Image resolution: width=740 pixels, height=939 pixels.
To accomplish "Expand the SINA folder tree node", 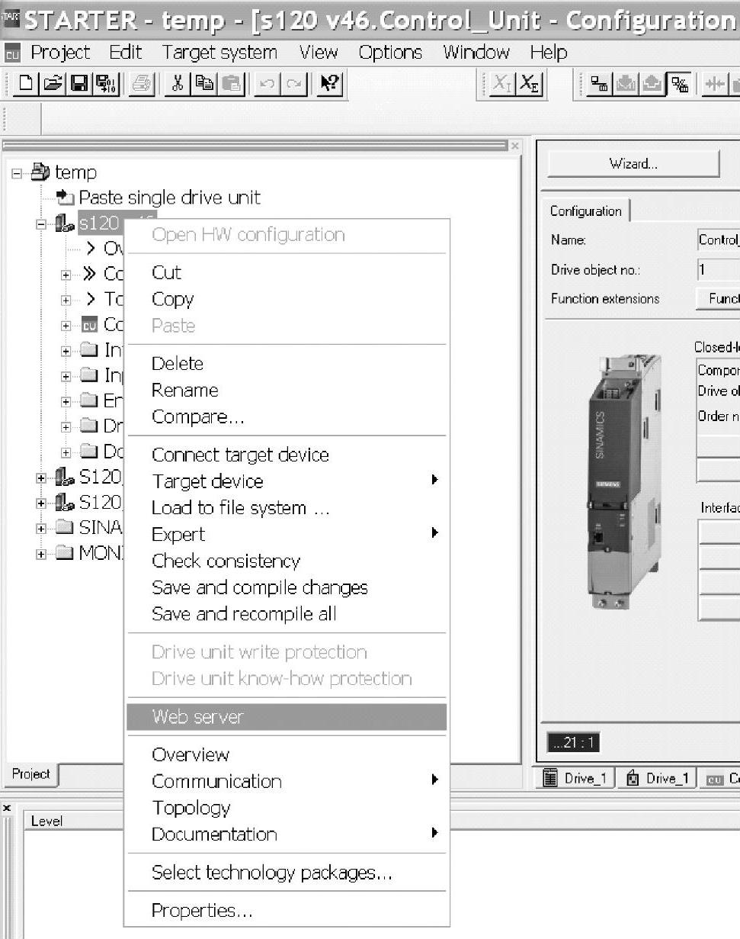I will (x=41, y=527).
